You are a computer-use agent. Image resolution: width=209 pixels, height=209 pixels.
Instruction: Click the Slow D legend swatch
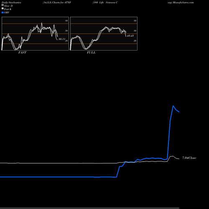(x=3, y=5)
